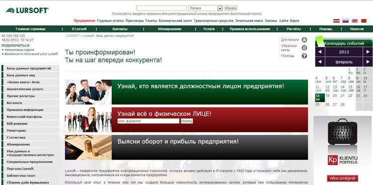Screen dimensions: 373x185
Task: Switch to Russian language flag
Action: click(346, 21)
